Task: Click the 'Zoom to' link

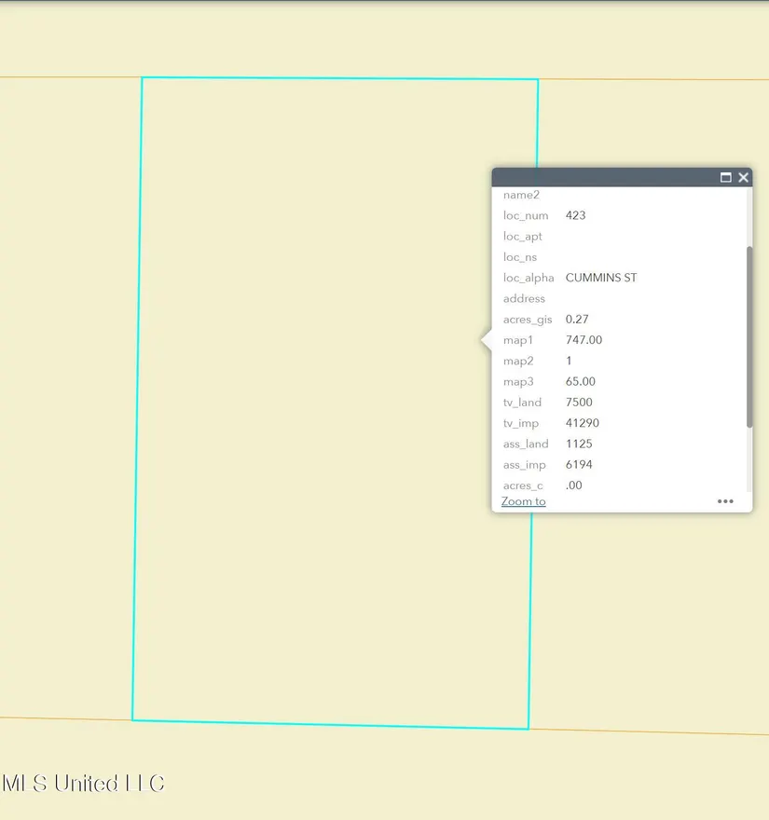Action: tap(523, 501)
